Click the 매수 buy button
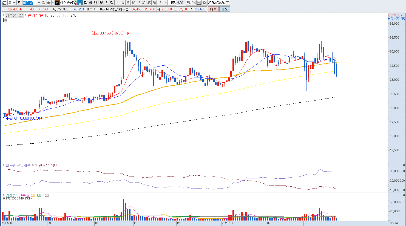This screenshot has height=226, width=406. (213, 9)
